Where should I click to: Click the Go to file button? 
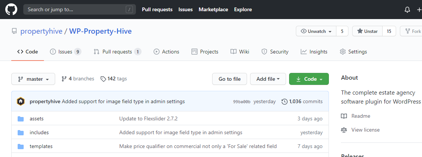point(229,79)
